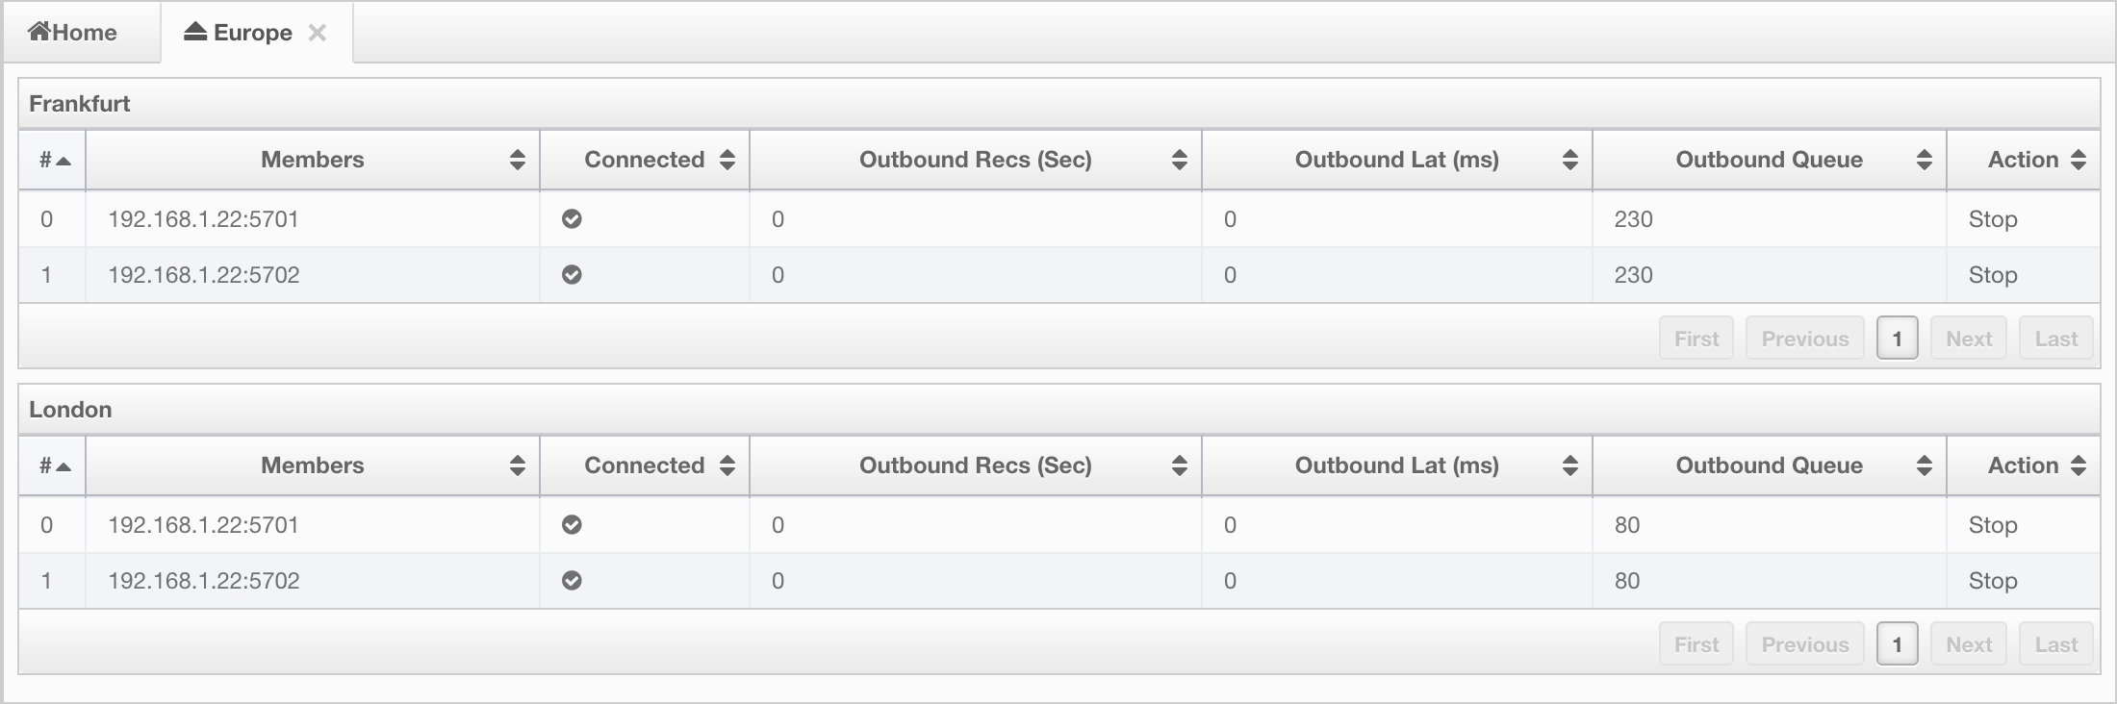
Task: Close the Europe tab
Action: pyautogui.click(x=317, y=33)
